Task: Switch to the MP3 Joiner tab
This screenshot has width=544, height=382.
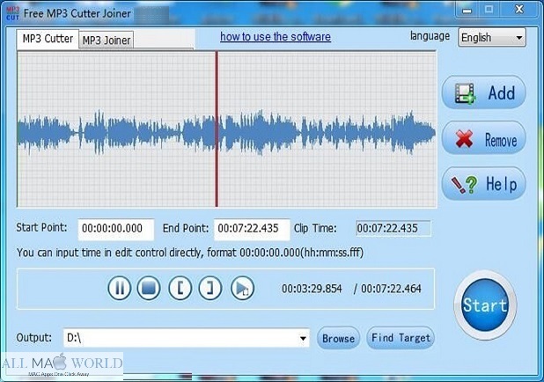Action: click(x=107, y=40)
